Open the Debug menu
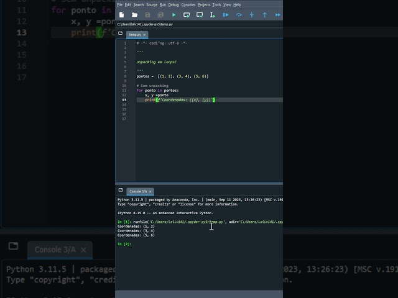The image size is (398, 298). click(174, 5)
